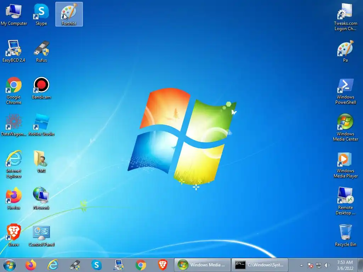Select the Tweaks.com Logon Changer shortcut
Screen dimensions: 363x272
point(345,17)
